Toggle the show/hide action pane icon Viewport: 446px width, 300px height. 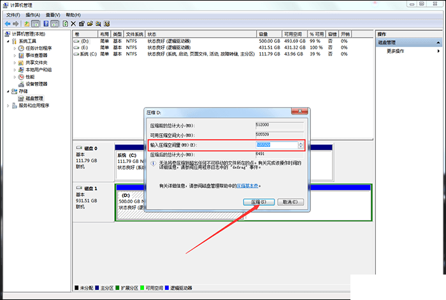pos(55,24)
